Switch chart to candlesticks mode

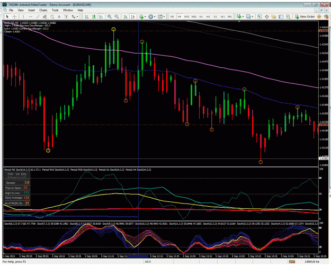tap(94, 16)
